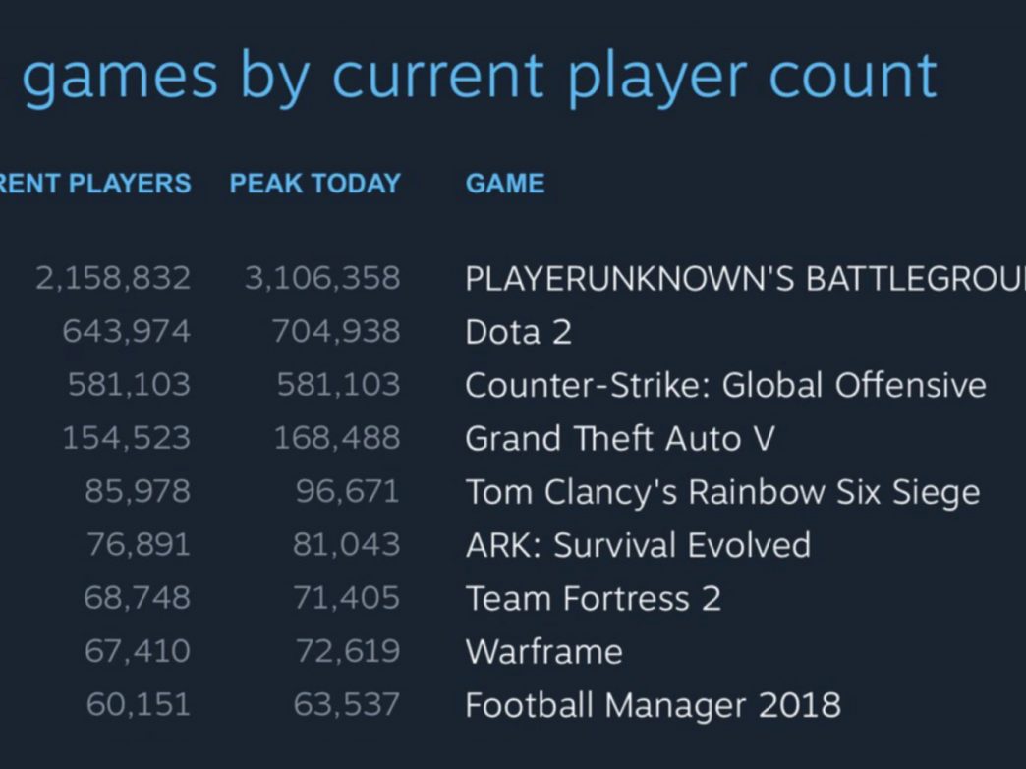The height and width of the screenshot is (769, 1026).
Task: Click the GAME column header
Action: point(505,184)
